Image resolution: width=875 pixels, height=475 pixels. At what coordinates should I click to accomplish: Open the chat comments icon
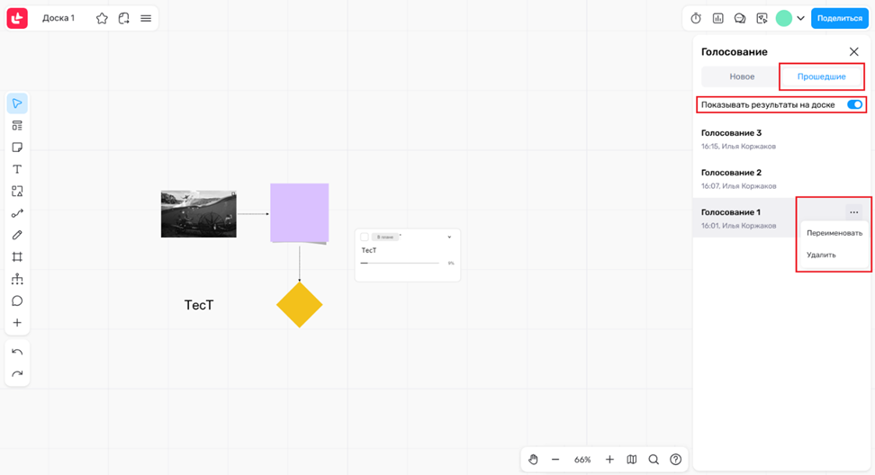[740, 18]
